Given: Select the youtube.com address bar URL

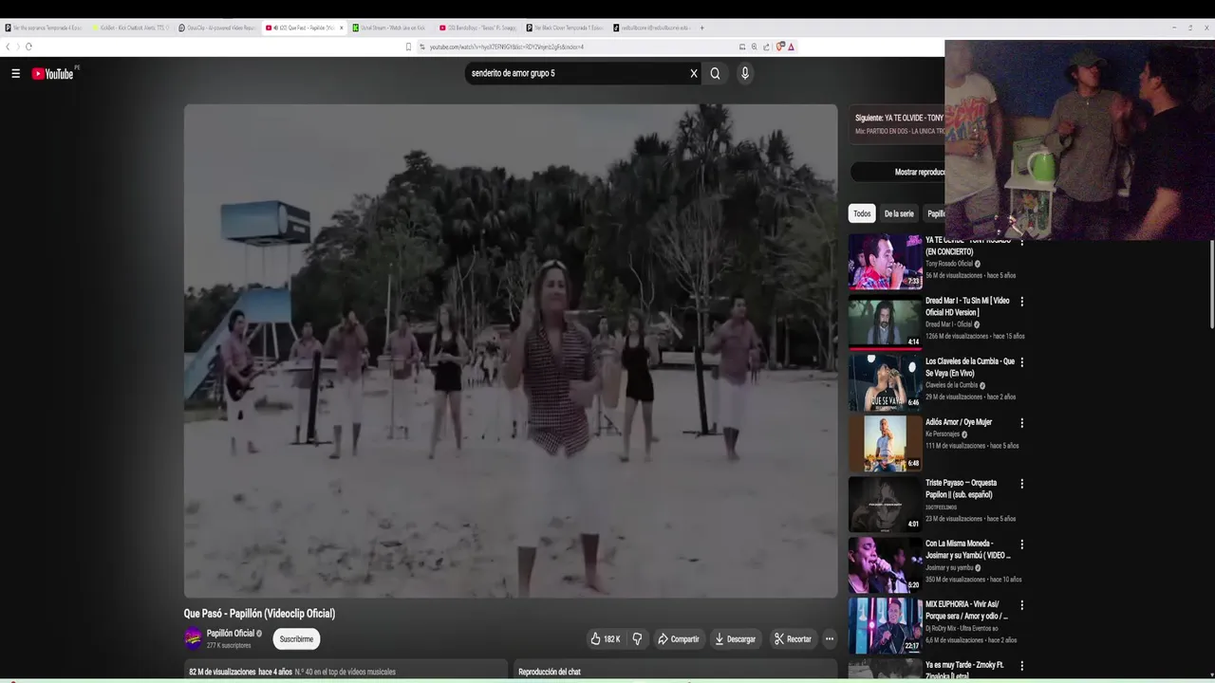Looking at the screenshot, I should [507, 46].
